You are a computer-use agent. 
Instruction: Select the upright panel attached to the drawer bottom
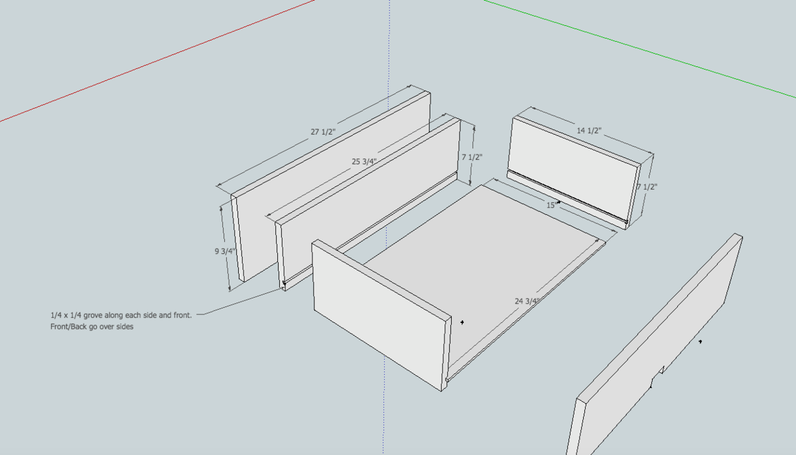381,315
